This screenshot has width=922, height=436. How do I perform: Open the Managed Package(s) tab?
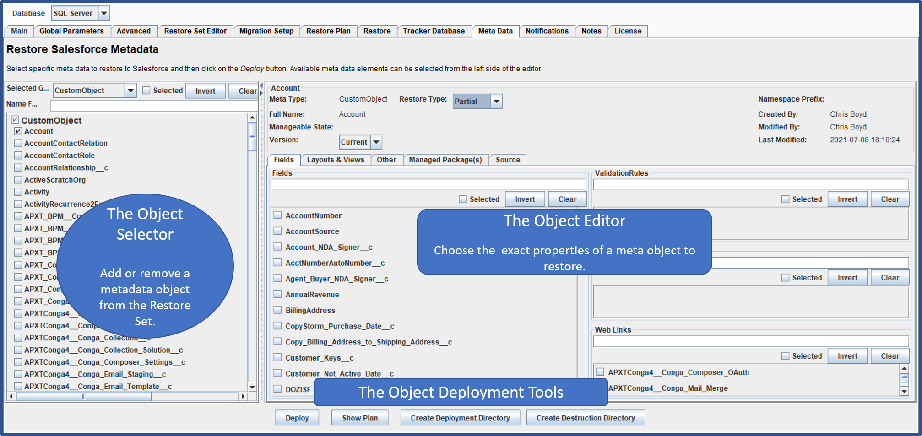(x=445, y=160)
